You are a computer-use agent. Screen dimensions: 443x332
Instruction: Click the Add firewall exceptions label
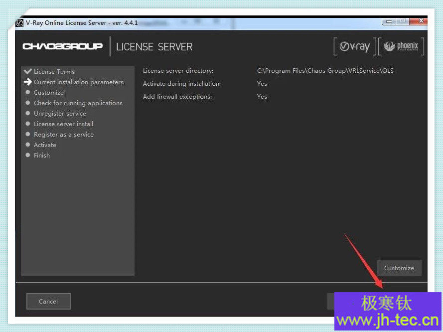point(177,97)
